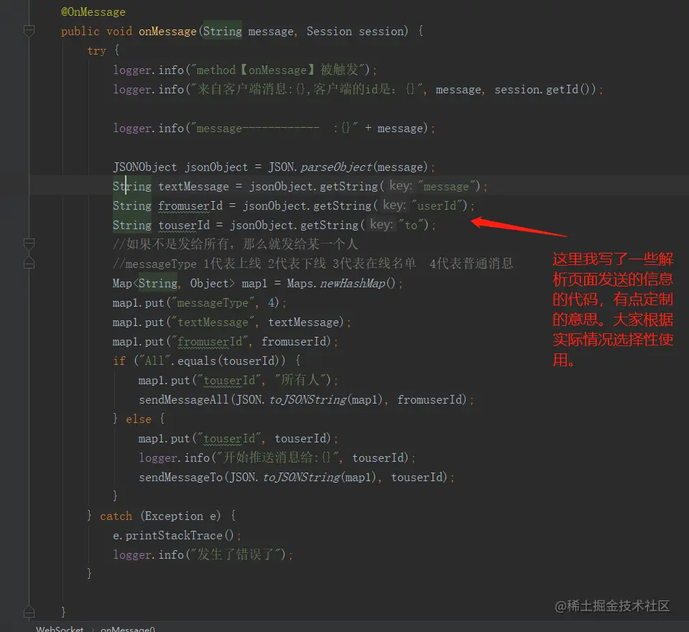
Task: Click the 'catch (Exception e)' clause
Action: pos(160,516)
